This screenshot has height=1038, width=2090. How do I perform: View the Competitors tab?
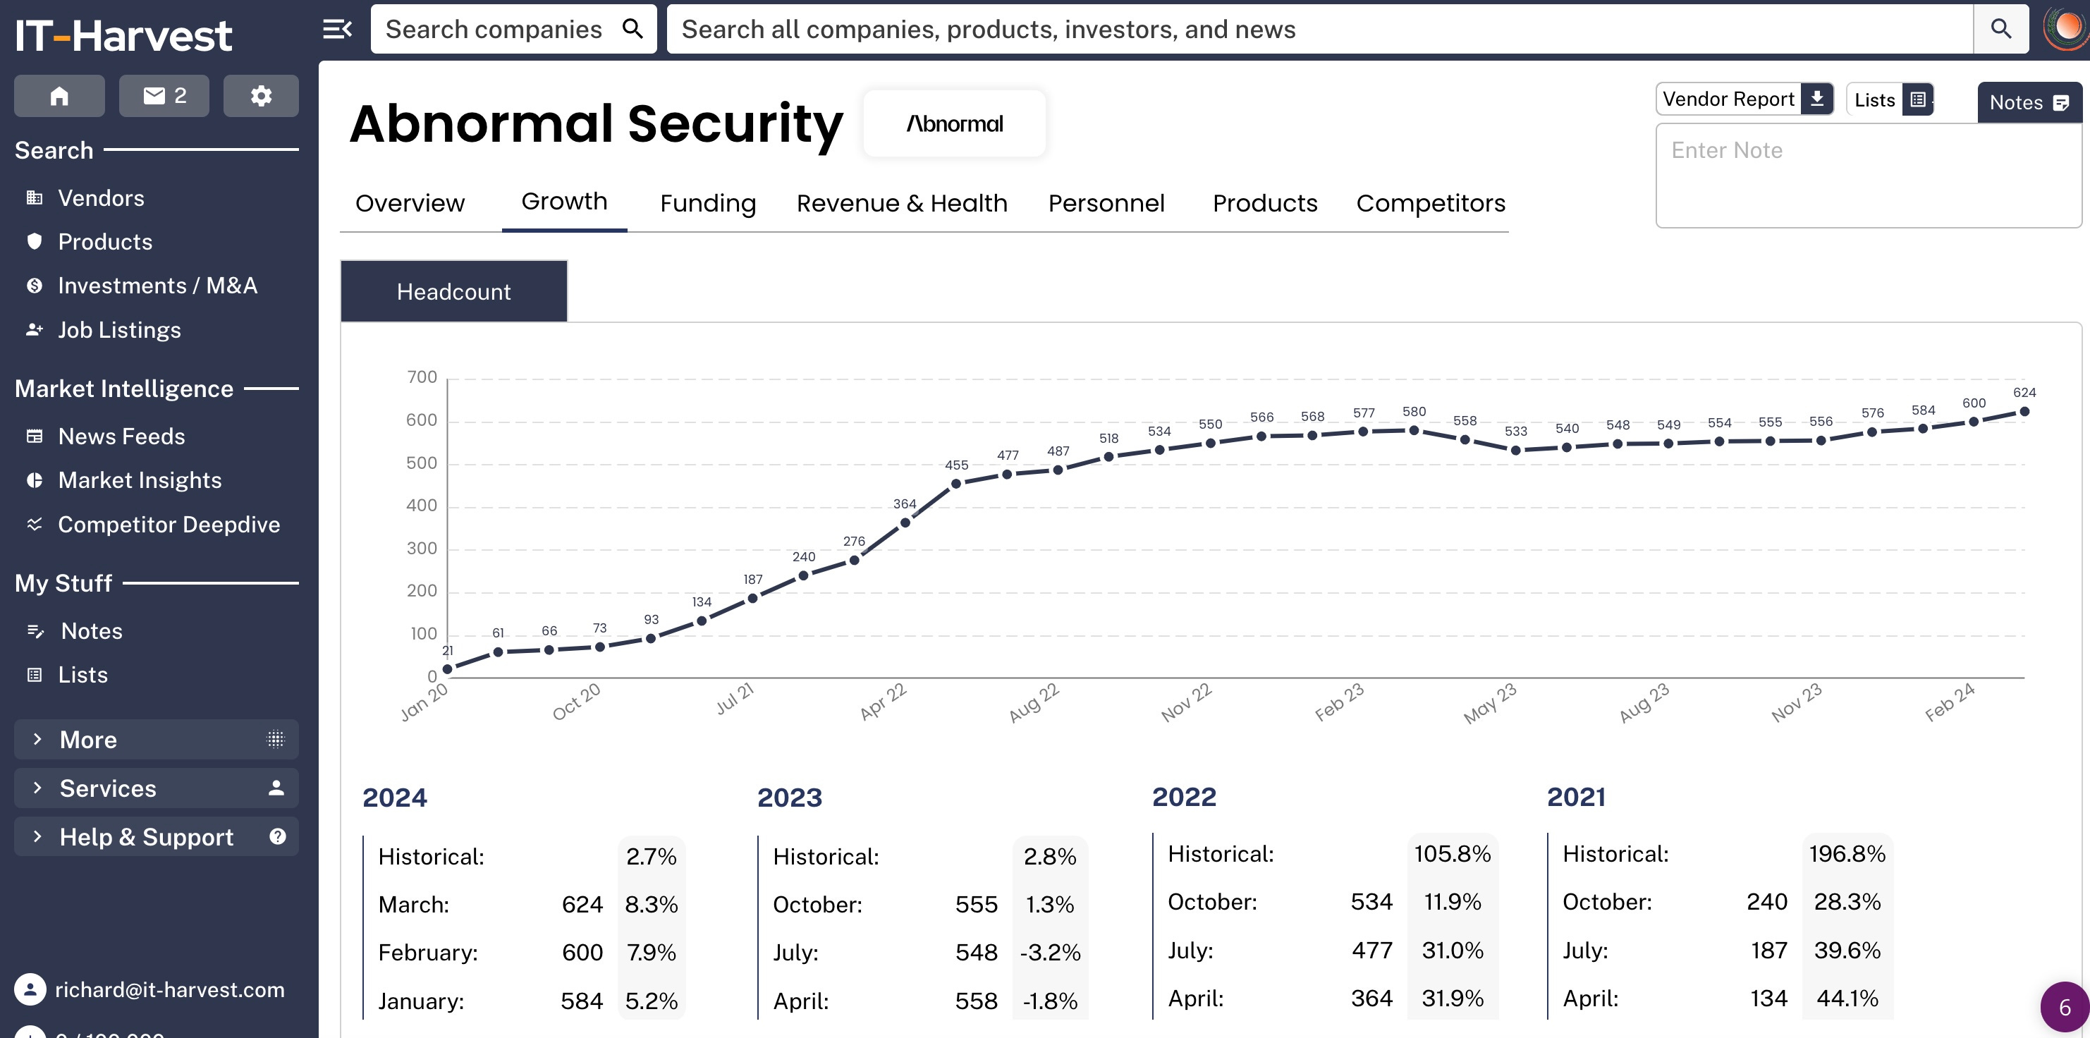(1431, 203)
